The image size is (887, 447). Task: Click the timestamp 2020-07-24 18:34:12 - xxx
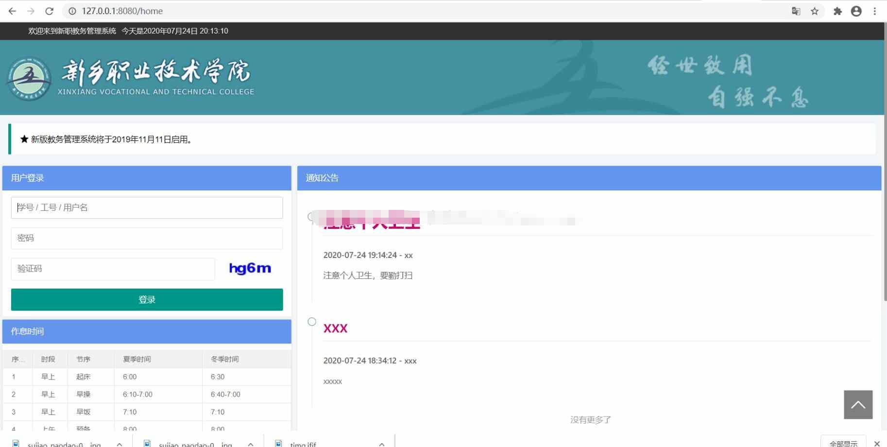pos(370,361)
